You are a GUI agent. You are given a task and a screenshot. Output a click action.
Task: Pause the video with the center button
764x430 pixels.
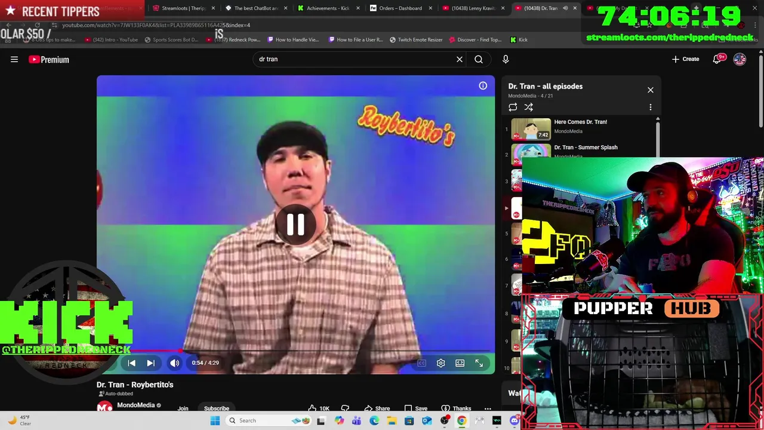coord(295,225)
